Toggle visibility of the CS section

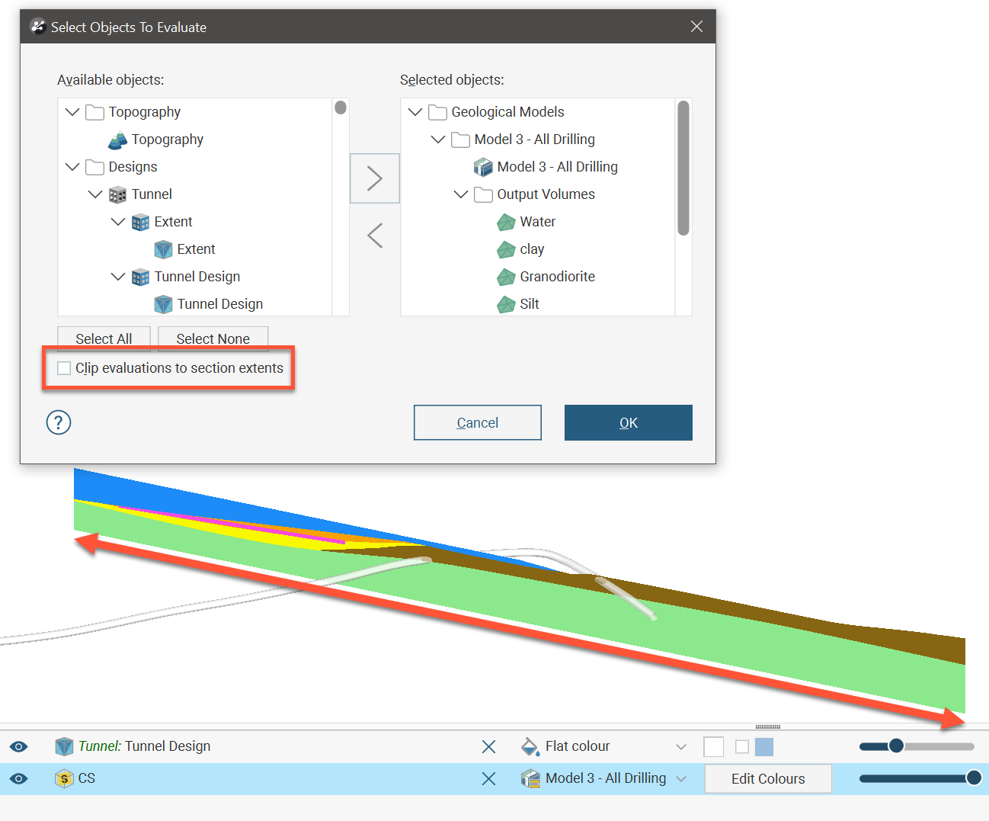pos(19,778)
